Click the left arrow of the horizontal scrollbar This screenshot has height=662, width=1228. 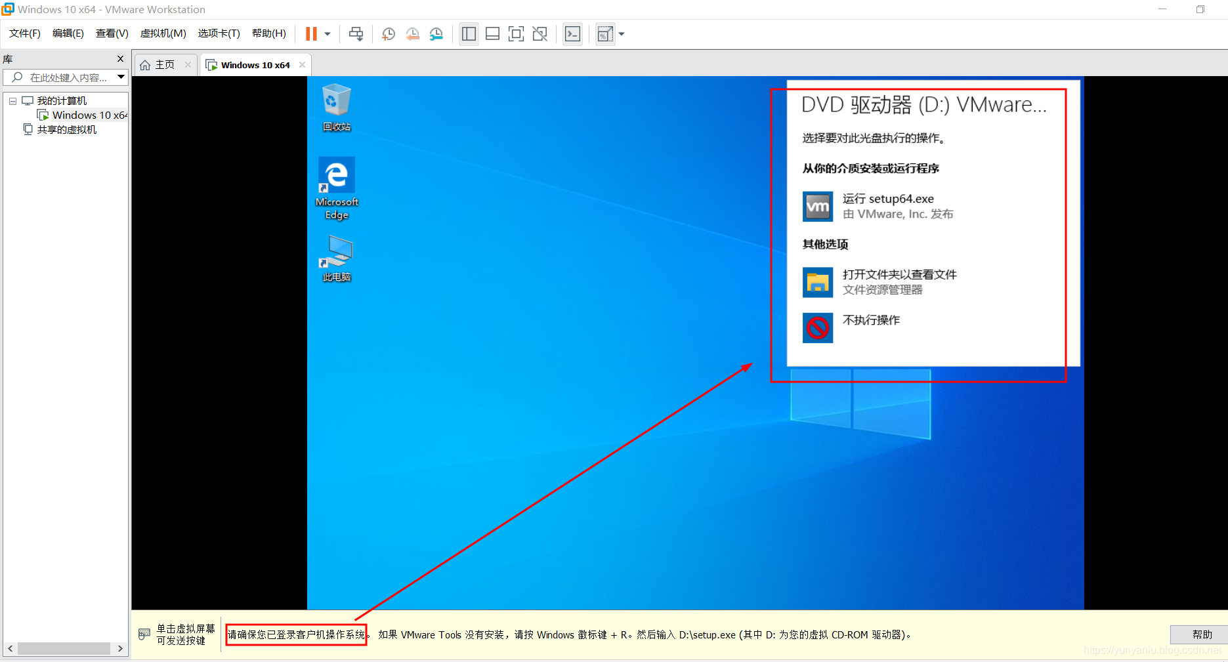10,648
